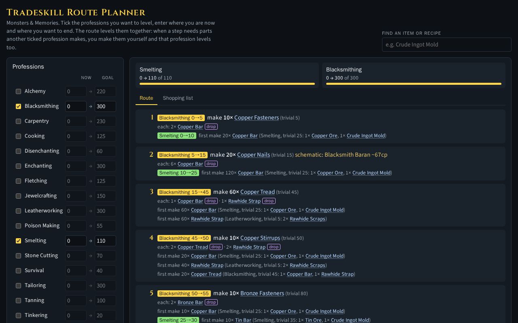The width and height of the screenshot is (518, 323).
Task: Click the "Smelting 25→30" badge
Action: (x=178, y=320)
